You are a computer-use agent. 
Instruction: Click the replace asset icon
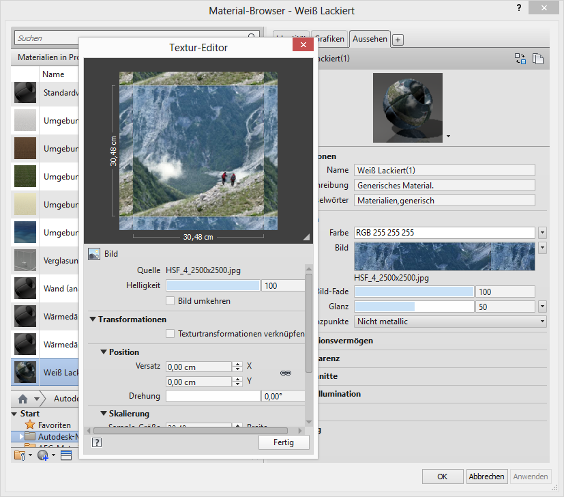coord(520,58)
